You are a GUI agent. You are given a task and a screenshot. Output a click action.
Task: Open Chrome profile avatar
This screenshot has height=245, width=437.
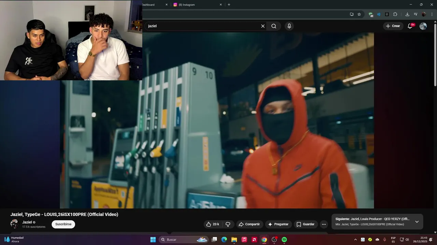424,14
